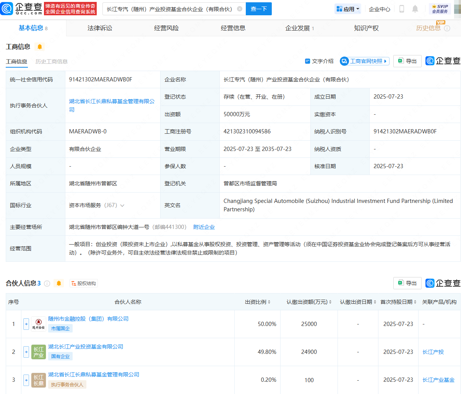Viewport: 461px width, 394px height.
Task: Click info icon next to 合伙人信息
Action: click(47, 283)
